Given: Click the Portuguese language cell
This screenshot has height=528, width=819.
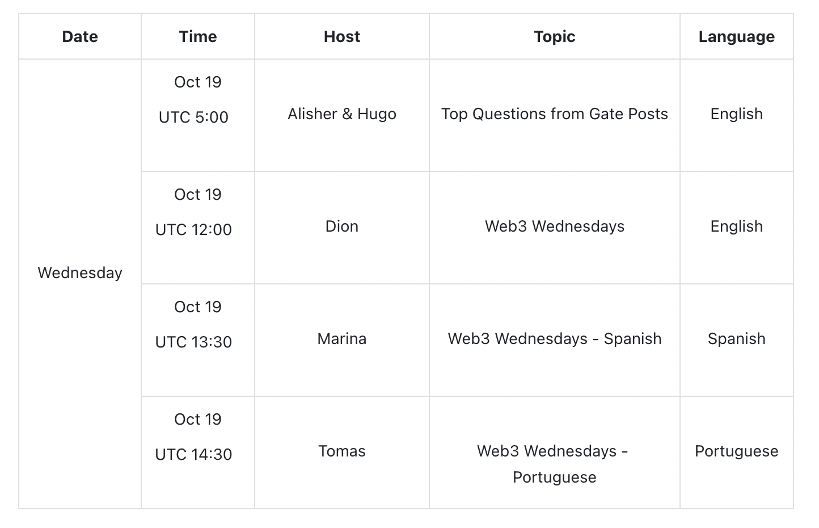Looking at the screenshot, I should tap(736, 451).
